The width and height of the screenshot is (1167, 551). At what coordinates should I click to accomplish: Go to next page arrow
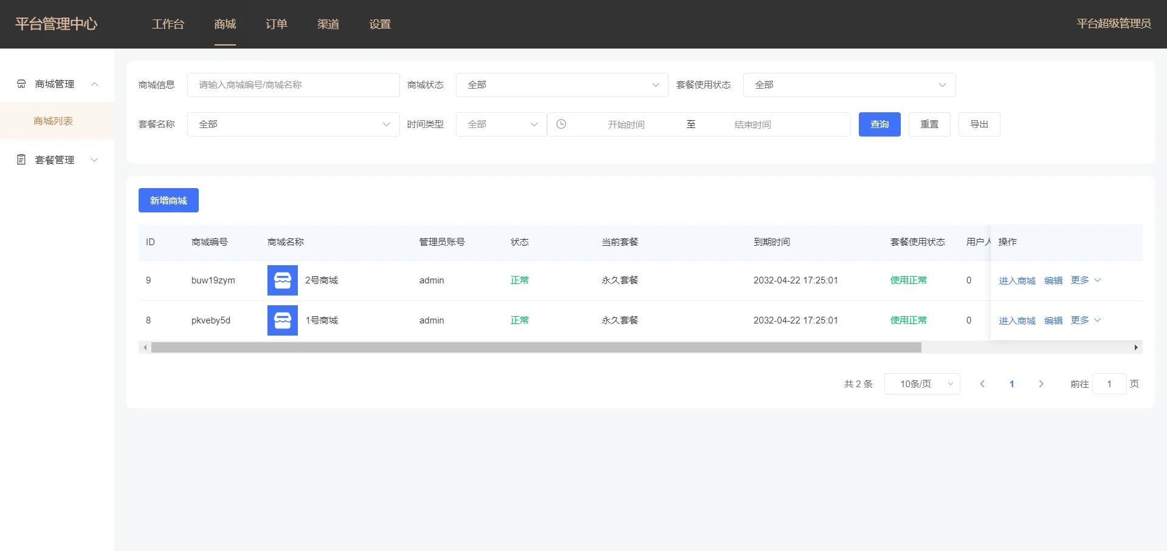click(x=1041, y=384)
